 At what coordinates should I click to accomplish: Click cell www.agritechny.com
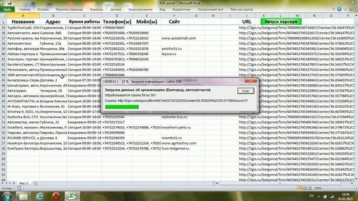coord(179,143)
